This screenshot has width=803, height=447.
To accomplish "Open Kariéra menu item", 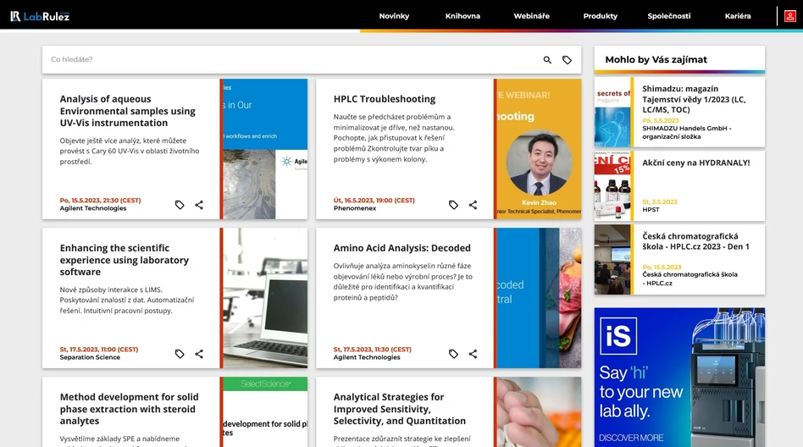I will point(738,16).
